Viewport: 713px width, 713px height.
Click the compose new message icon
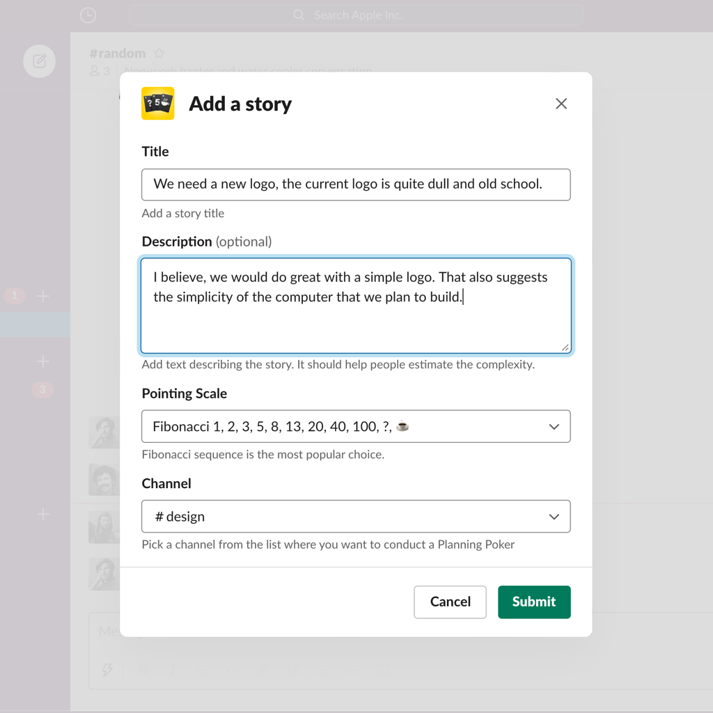point(40,61)
